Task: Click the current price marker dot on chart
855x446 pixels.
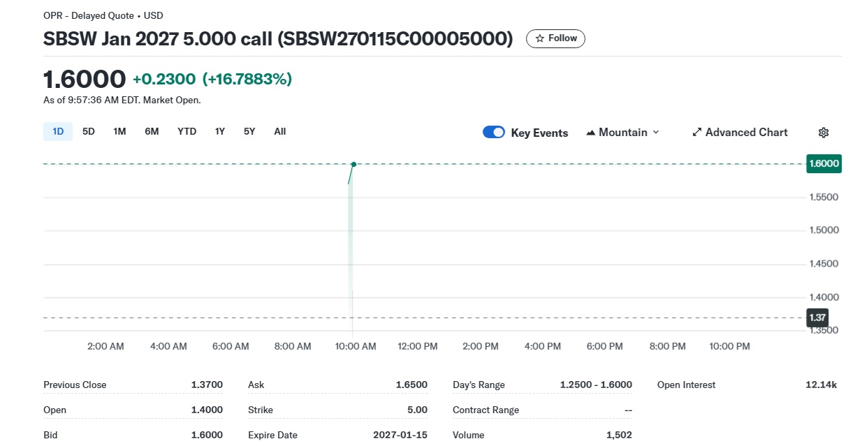Action: pos(354,164)
